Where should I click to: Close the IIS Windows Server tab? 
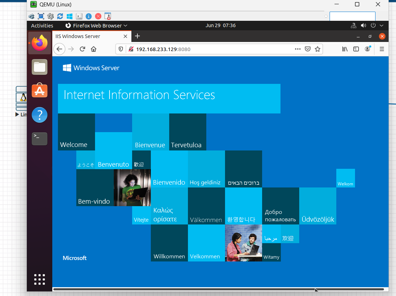point(125,36)
